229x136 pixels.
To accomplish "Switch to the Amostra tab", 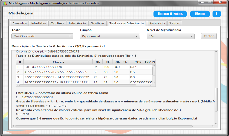I will point(19,23).
